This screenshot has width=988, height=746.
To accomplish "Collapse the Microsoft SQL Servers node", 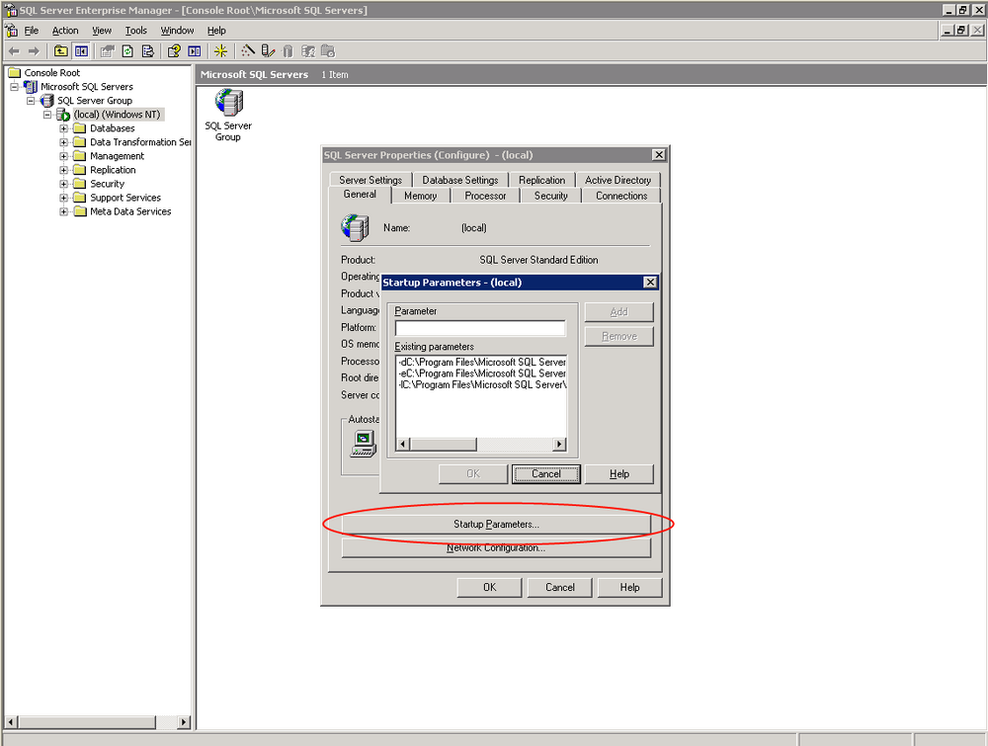I will (14, 86).
